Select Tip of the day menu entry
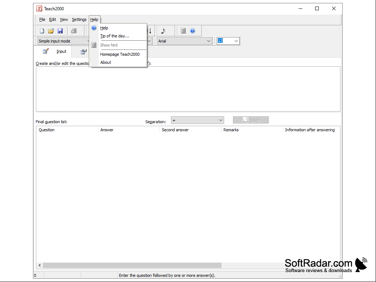The height and width of the screenshot is (282, 376). (118, 36)
